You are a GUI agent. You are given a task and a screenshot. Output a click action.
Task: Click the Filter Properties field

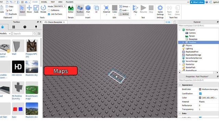(x=198, y=80)
